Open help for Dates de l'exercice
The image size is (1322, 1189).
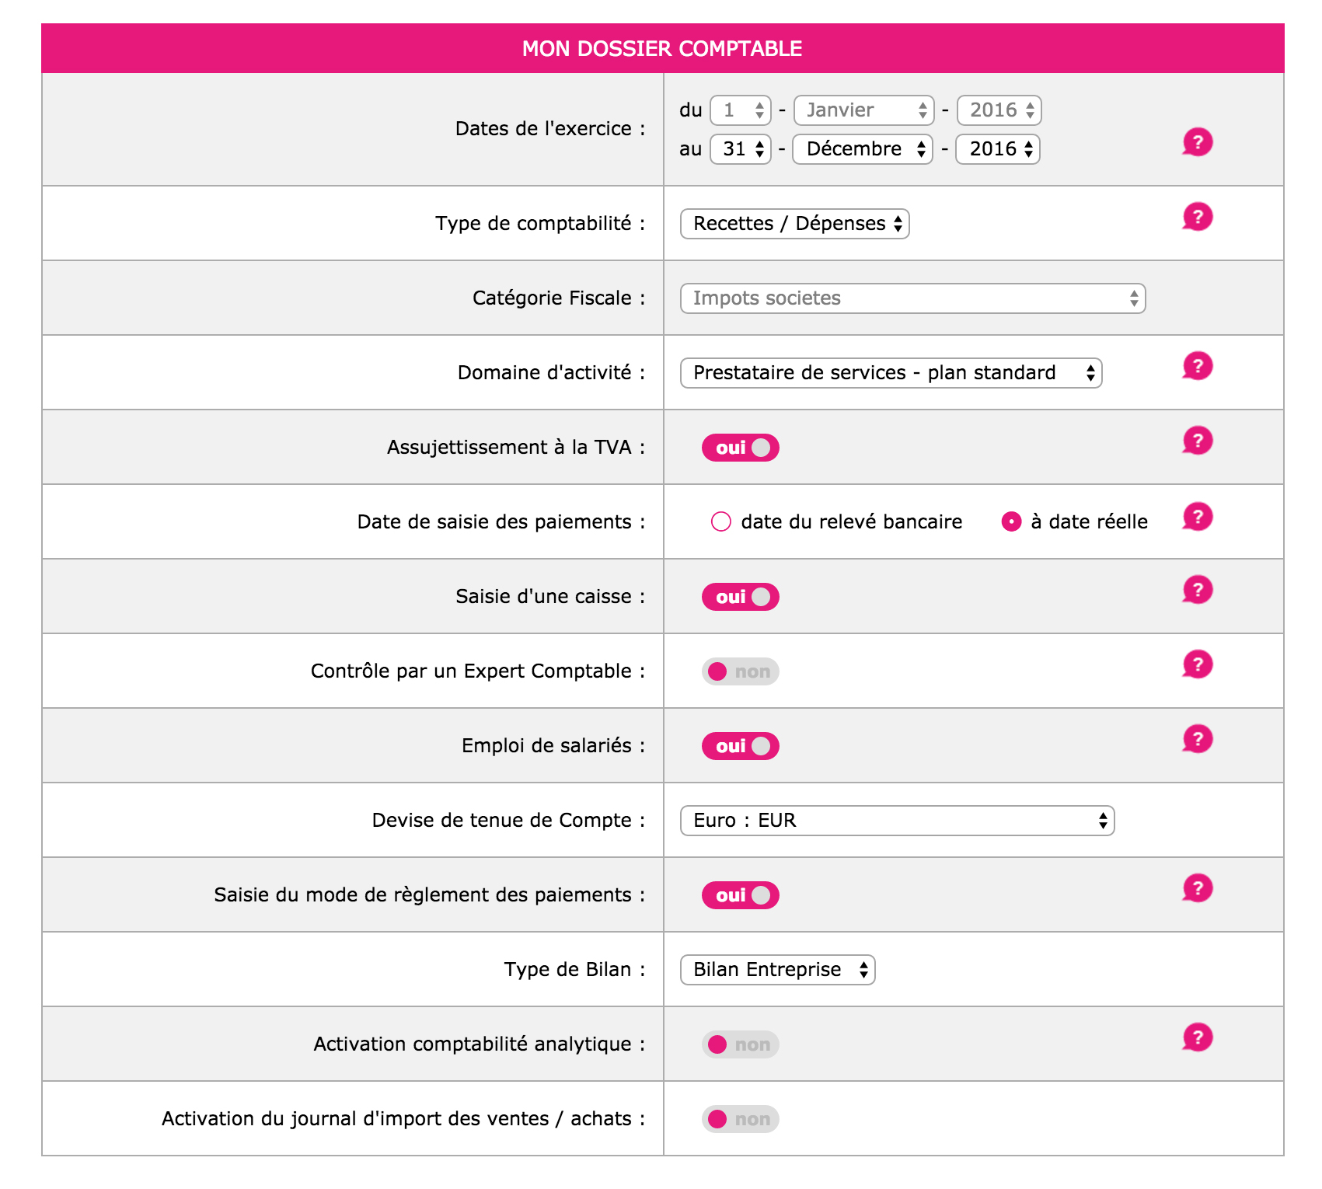coord(1197,142)
